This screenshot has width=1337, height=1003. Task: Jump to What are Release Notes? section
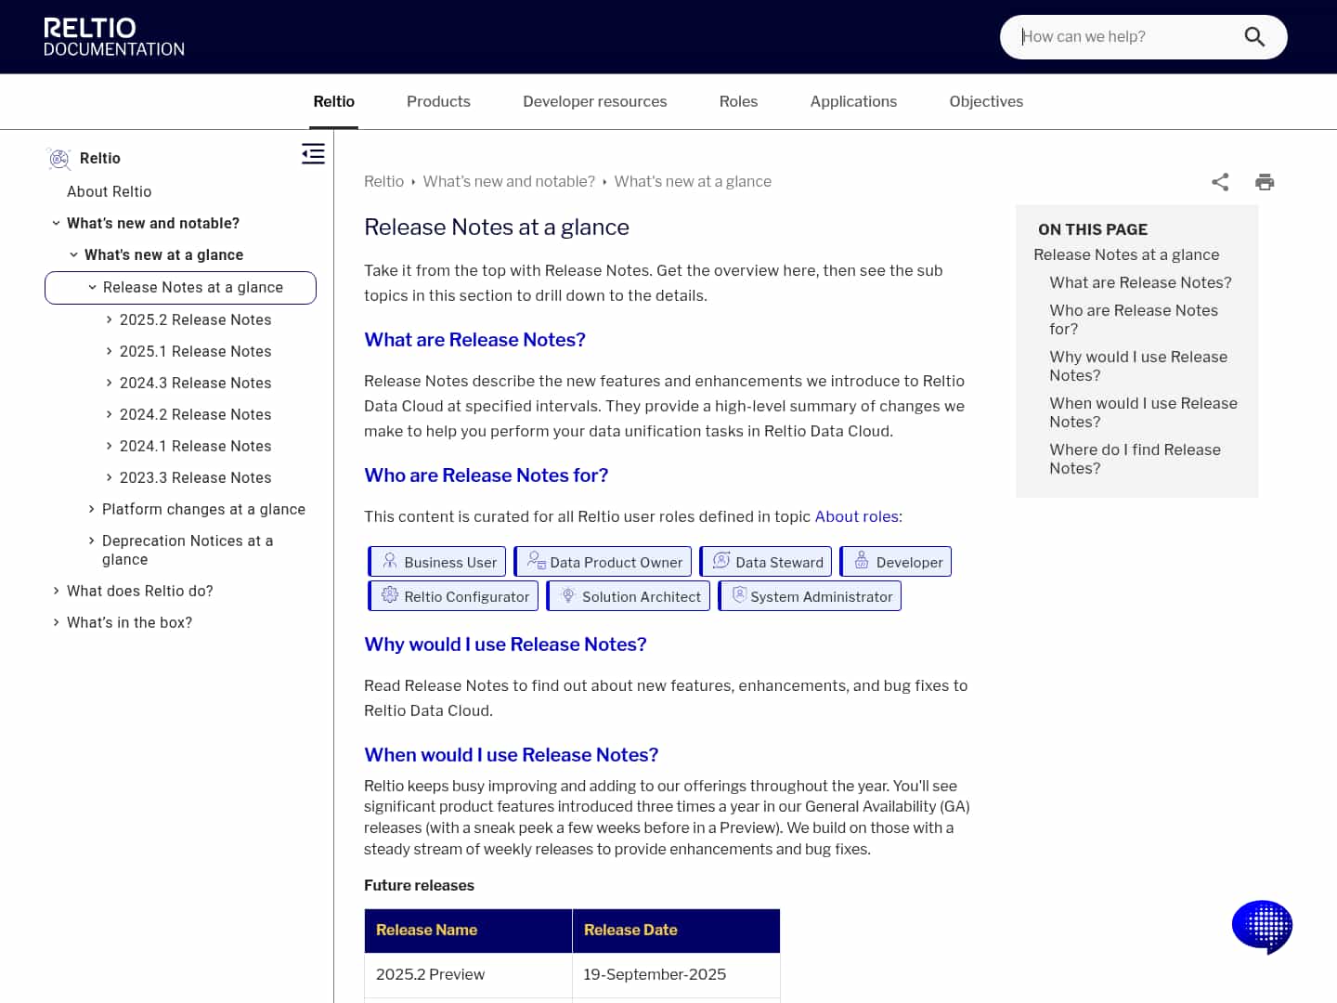coord(1140,282)
